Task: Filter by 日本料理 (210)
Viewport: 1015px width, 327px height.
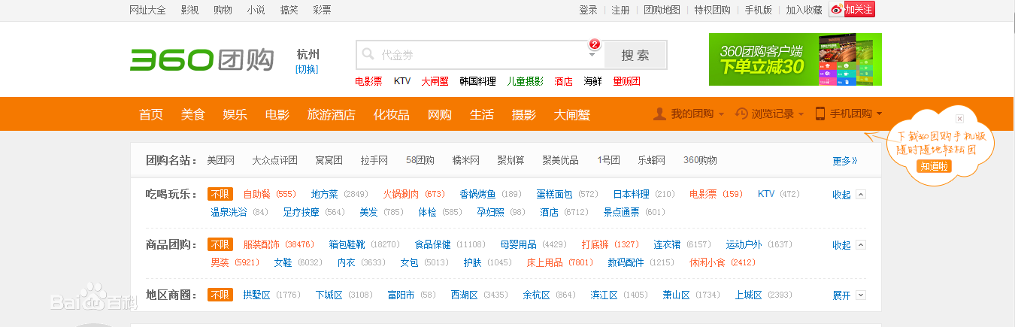Action: 644,194
